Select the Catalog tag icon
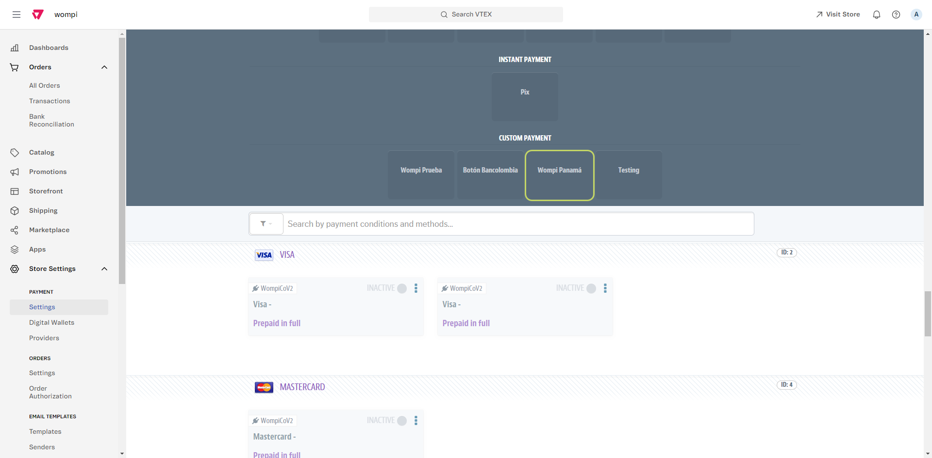Viewport: 932px width, 458px height. (15, 152)
